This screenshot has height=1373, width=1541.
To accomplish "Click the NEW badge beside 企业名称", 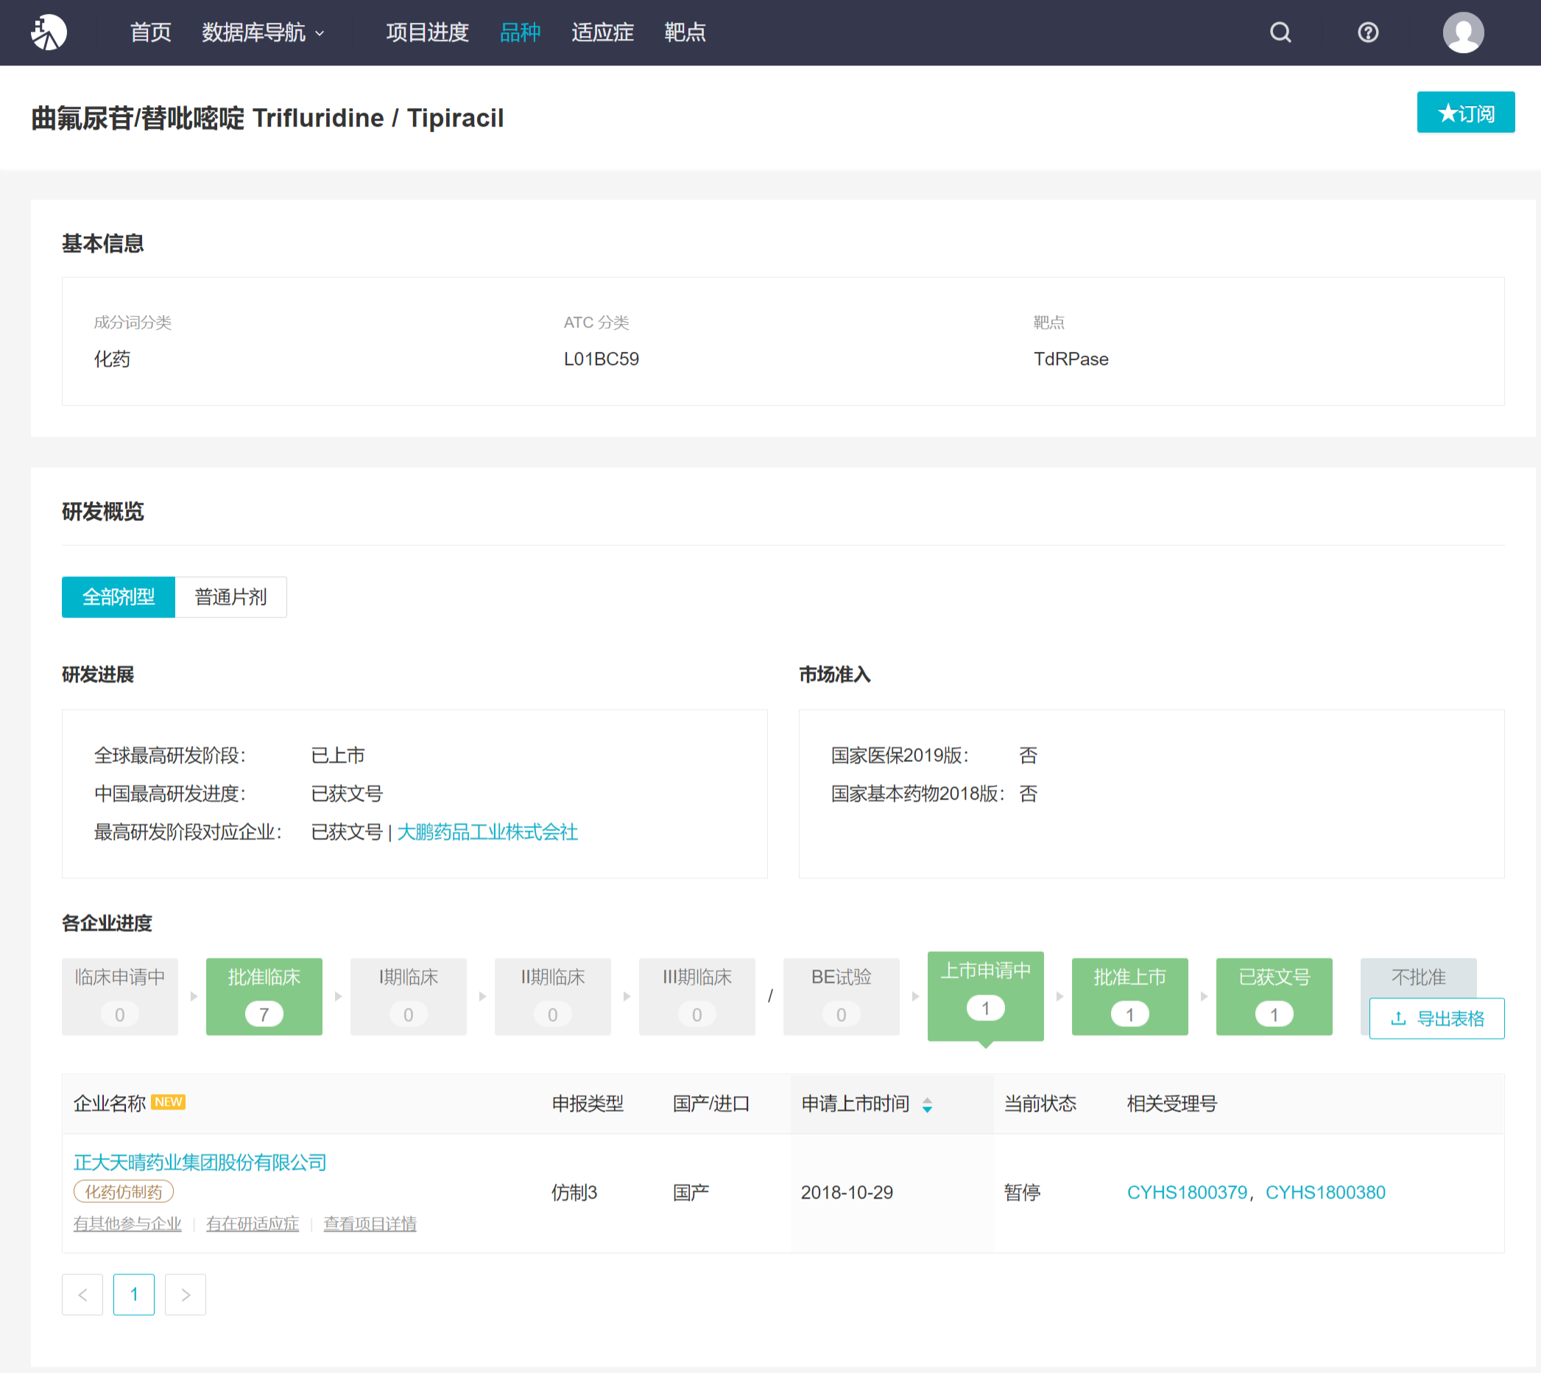I will [168, 1102].
